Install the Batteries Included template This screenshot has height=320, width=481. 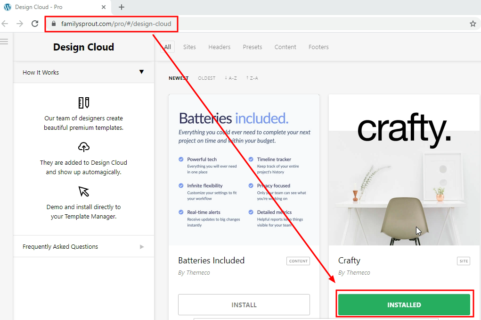244,305
